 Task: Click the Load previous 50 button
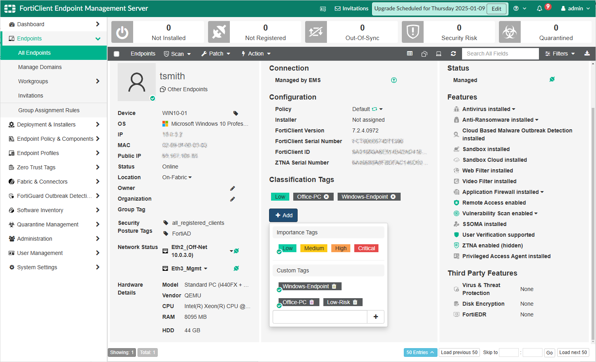pyautogui.click(x=459, y=352)
